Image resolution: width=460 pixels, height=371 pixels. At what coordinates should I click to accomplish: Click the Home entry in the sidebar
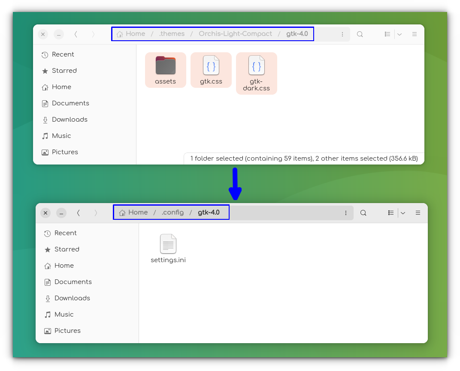61,87
